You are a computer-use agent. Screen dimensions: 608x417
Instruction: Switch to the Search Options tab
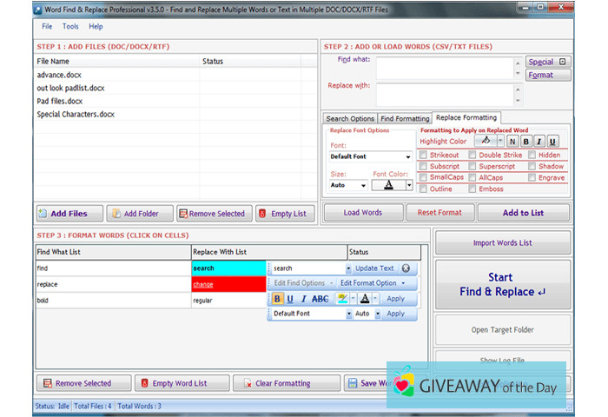click(350, 119)
